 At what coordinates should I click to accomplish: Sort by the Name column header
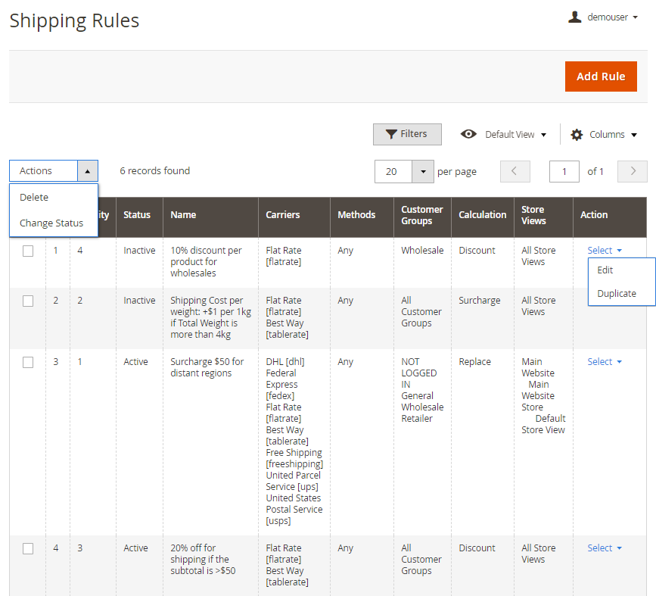tap(183, 215)
